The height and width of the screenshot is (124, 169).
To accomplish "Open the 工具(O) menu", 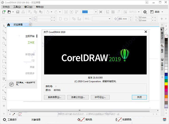I will pyautogui.click(x=17, y=7).
